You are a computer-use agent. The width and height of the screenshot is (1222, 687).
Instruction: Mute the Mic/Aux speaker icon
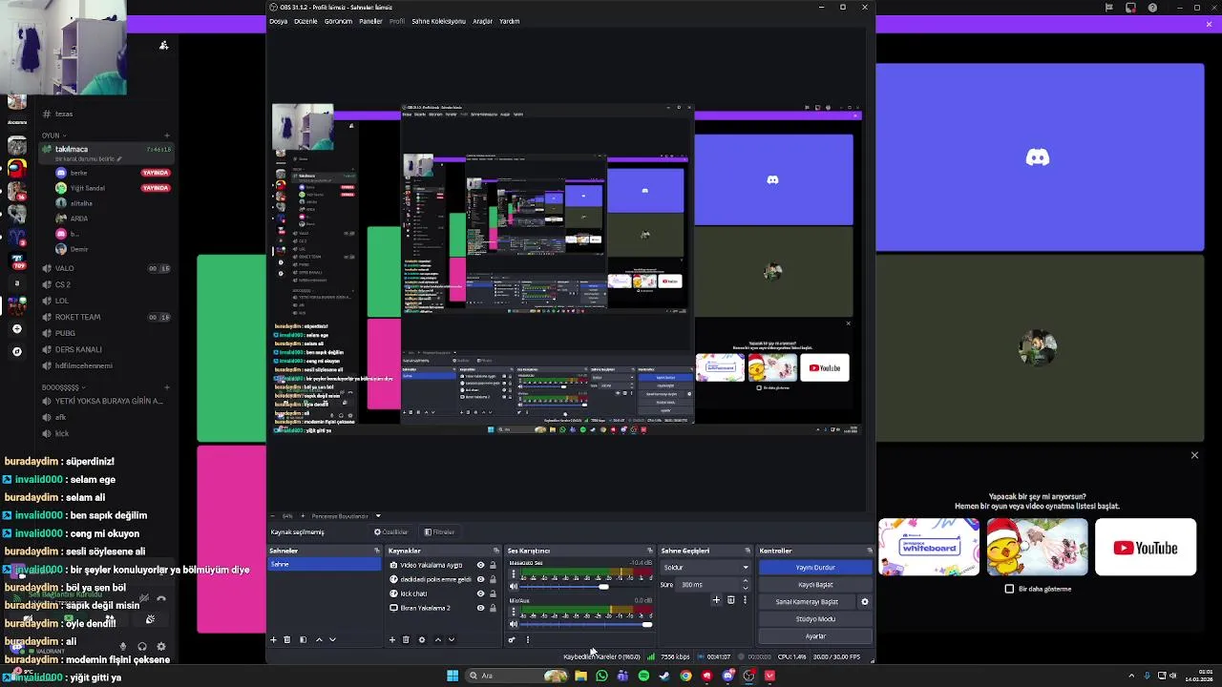514,624
